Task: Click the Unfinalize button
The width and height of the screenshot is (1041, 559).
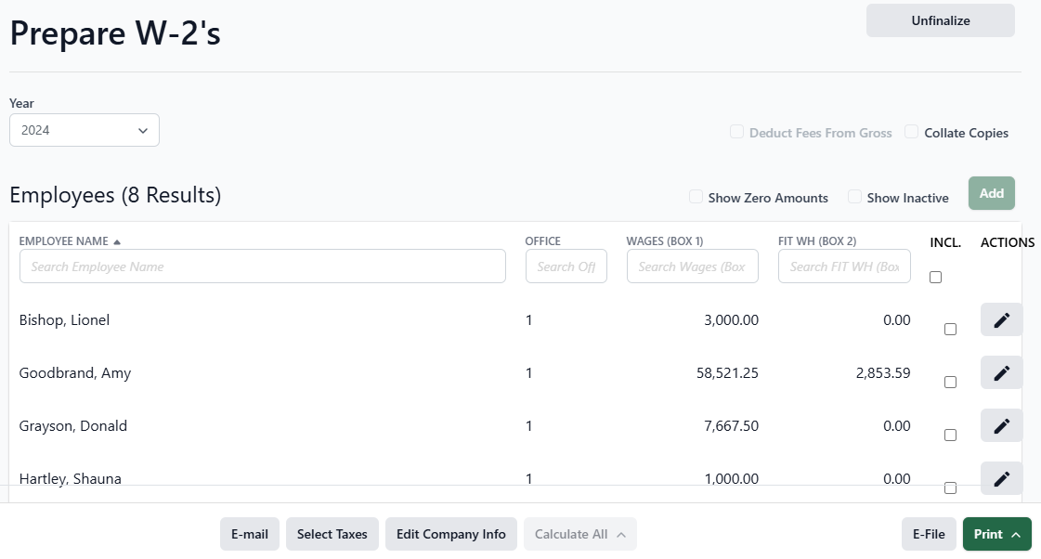Action: coord(940,20)
